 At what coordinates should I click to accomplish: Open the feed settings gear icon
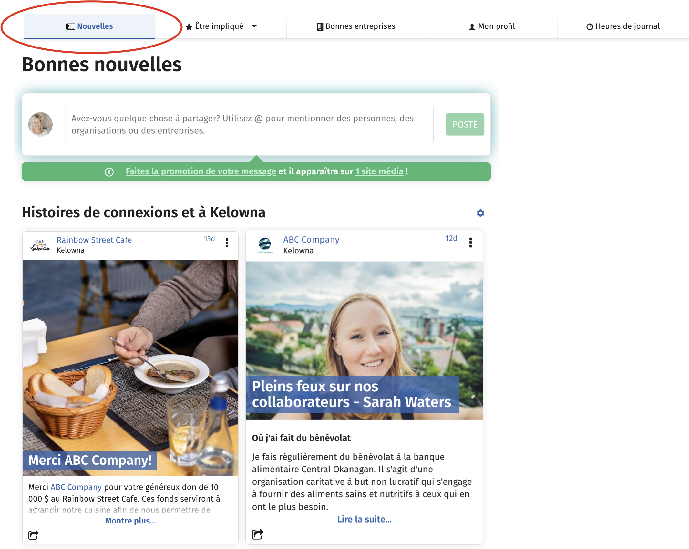pyautogui.click(x=480, y=213)
